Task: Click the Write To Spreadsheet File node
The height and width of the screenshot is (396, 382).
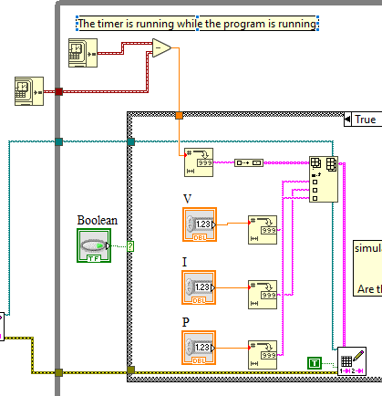Action: pyautogui.click(x=352, y=361)
